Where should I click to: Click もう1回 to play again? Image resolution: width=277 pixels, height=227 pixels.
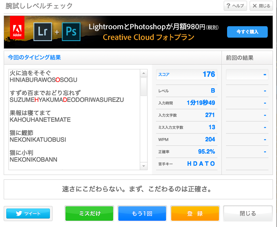142,213
